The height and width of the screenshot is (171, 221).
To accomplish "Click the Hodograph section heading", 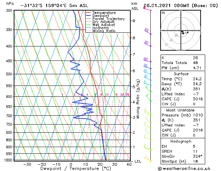I will pyautogui.click(x=181, y=141).
